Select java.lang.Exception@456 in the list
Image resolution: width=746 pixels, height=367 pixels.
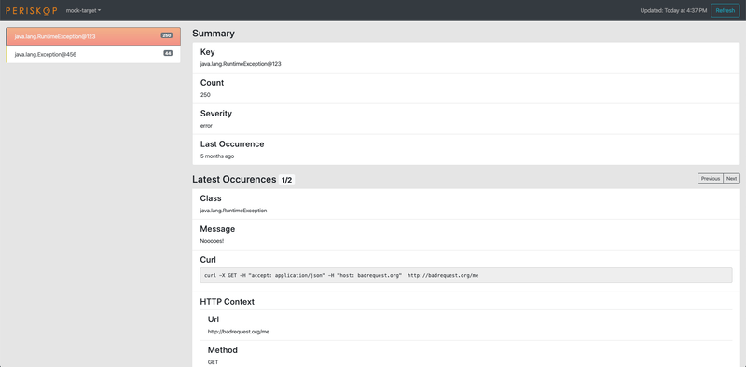93,54
